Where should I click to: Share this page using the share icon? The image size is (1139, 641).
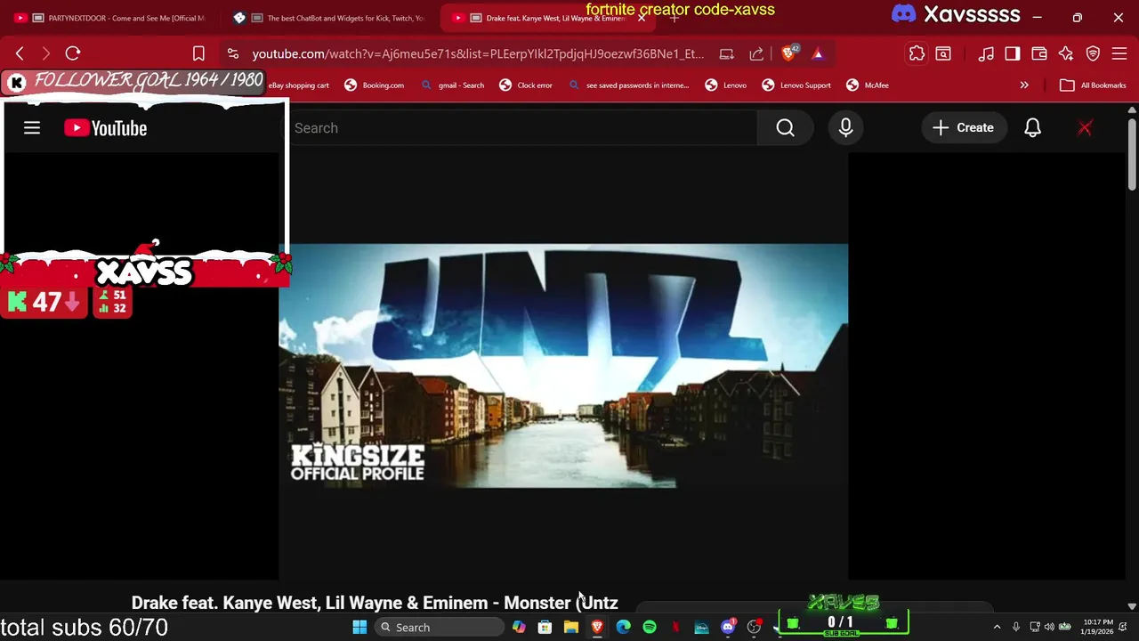pyautogui.click(x=756, y=53)
